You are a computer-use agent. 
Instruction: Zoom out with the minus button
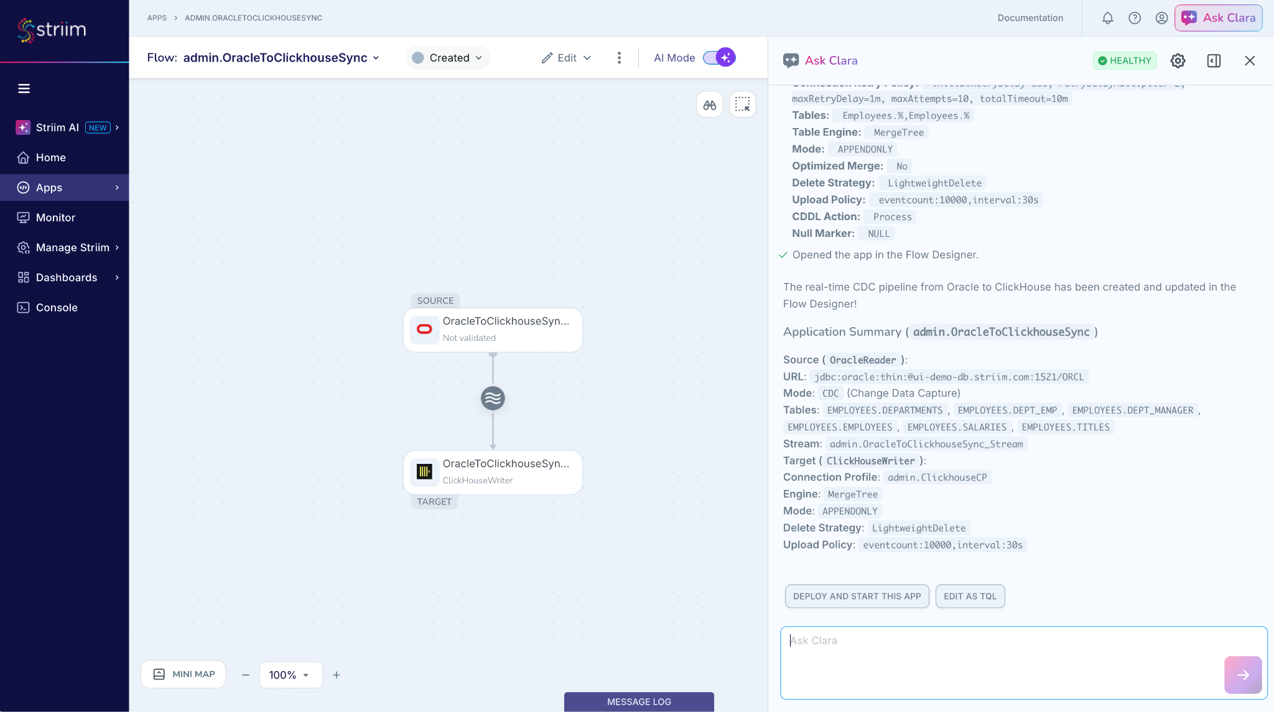246,675
